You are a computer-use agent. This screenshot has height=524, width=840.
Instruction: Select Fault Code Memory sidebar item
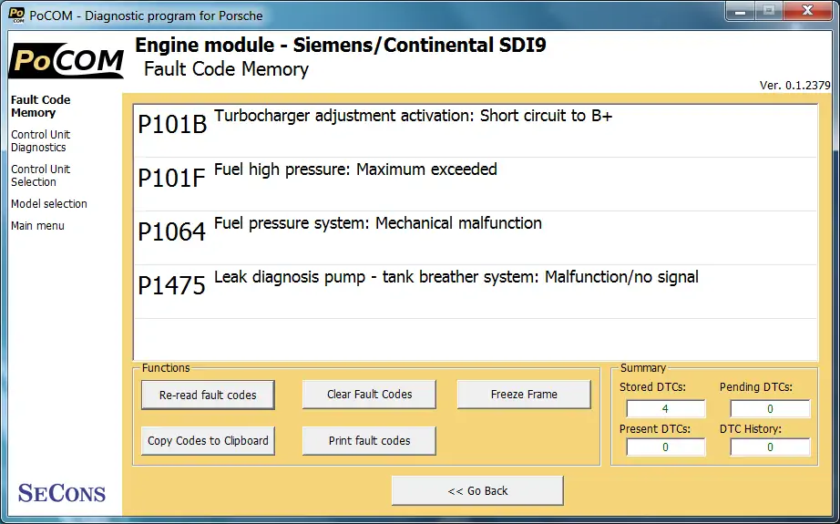tap(40, 106)
